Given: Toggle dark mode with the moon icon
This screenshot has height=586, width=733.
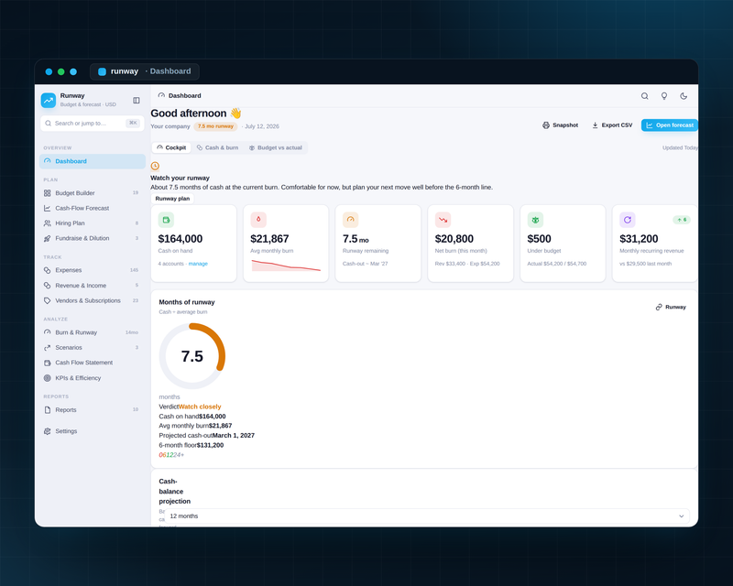Looking at the screenshot, I should [x=684, y=96].
